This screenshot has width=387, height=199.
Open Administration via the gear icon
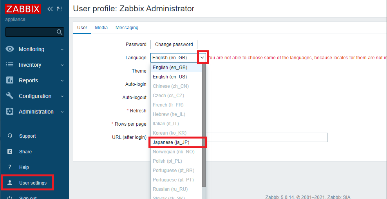[10, 112]
